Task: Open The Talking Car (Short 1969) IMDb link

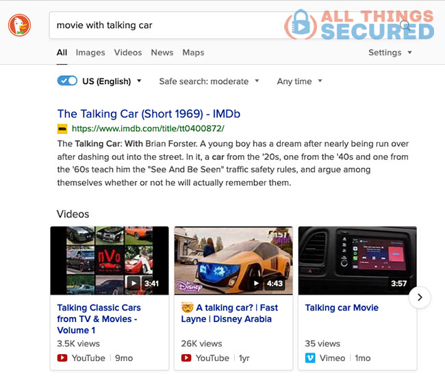Action: pyautogui.click(x=149, y=113)
